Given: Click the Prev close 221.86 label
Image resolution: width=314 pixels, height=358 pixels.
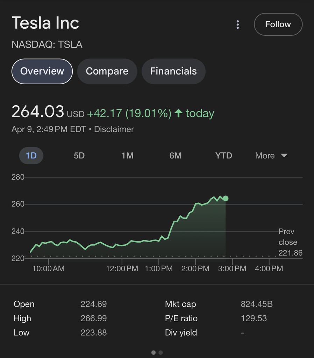Looking at the screenshot, I should click(290, 242).
